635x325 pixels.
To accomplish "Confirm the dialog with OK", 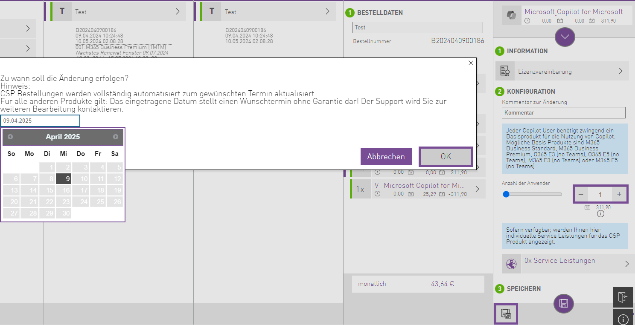I will click(446, 156).
